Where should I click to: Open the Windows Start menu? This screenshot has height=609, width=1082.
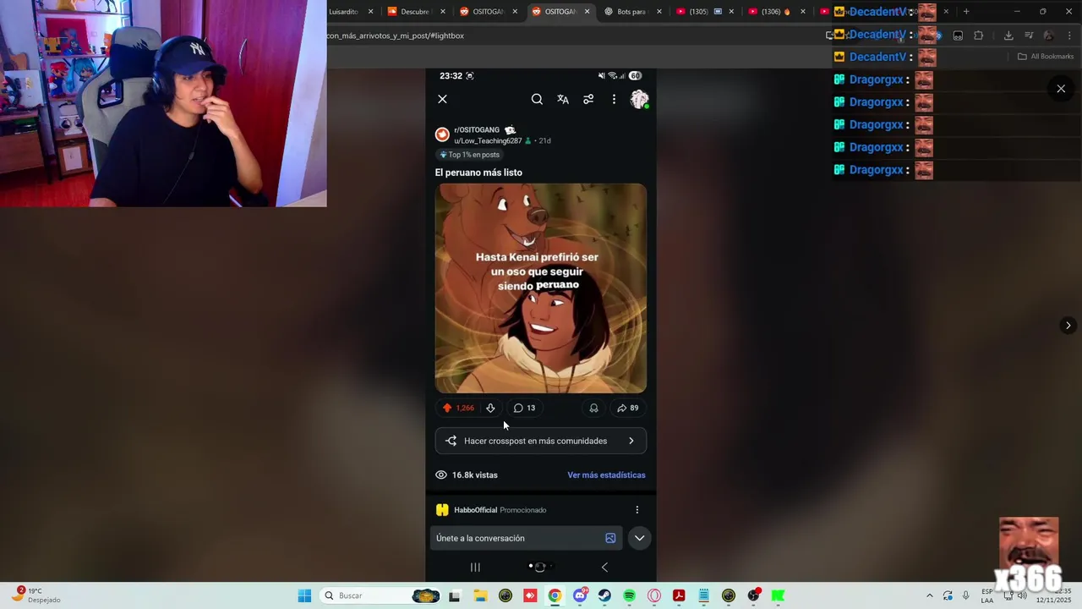click(304, 595)
